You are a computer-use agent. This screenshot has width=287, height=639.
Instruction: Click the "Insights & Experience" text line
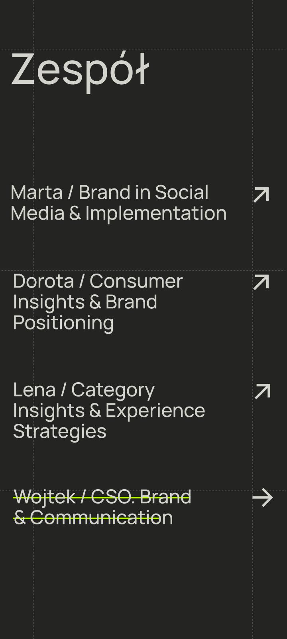pyautogui.click(x=109, y=411)
